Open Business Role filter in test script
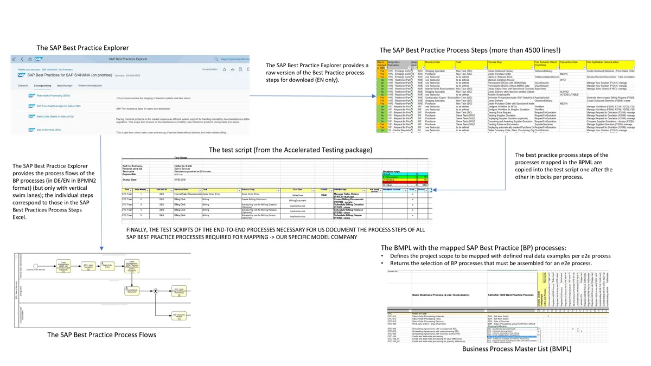The width and height of the screenshot is (651, 366). (x=199, y=190)
